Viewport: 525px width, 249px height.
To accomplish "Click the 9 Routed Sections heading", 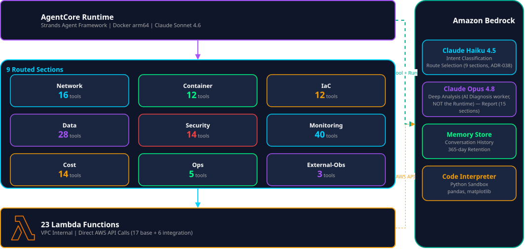I will pos(35,70).
